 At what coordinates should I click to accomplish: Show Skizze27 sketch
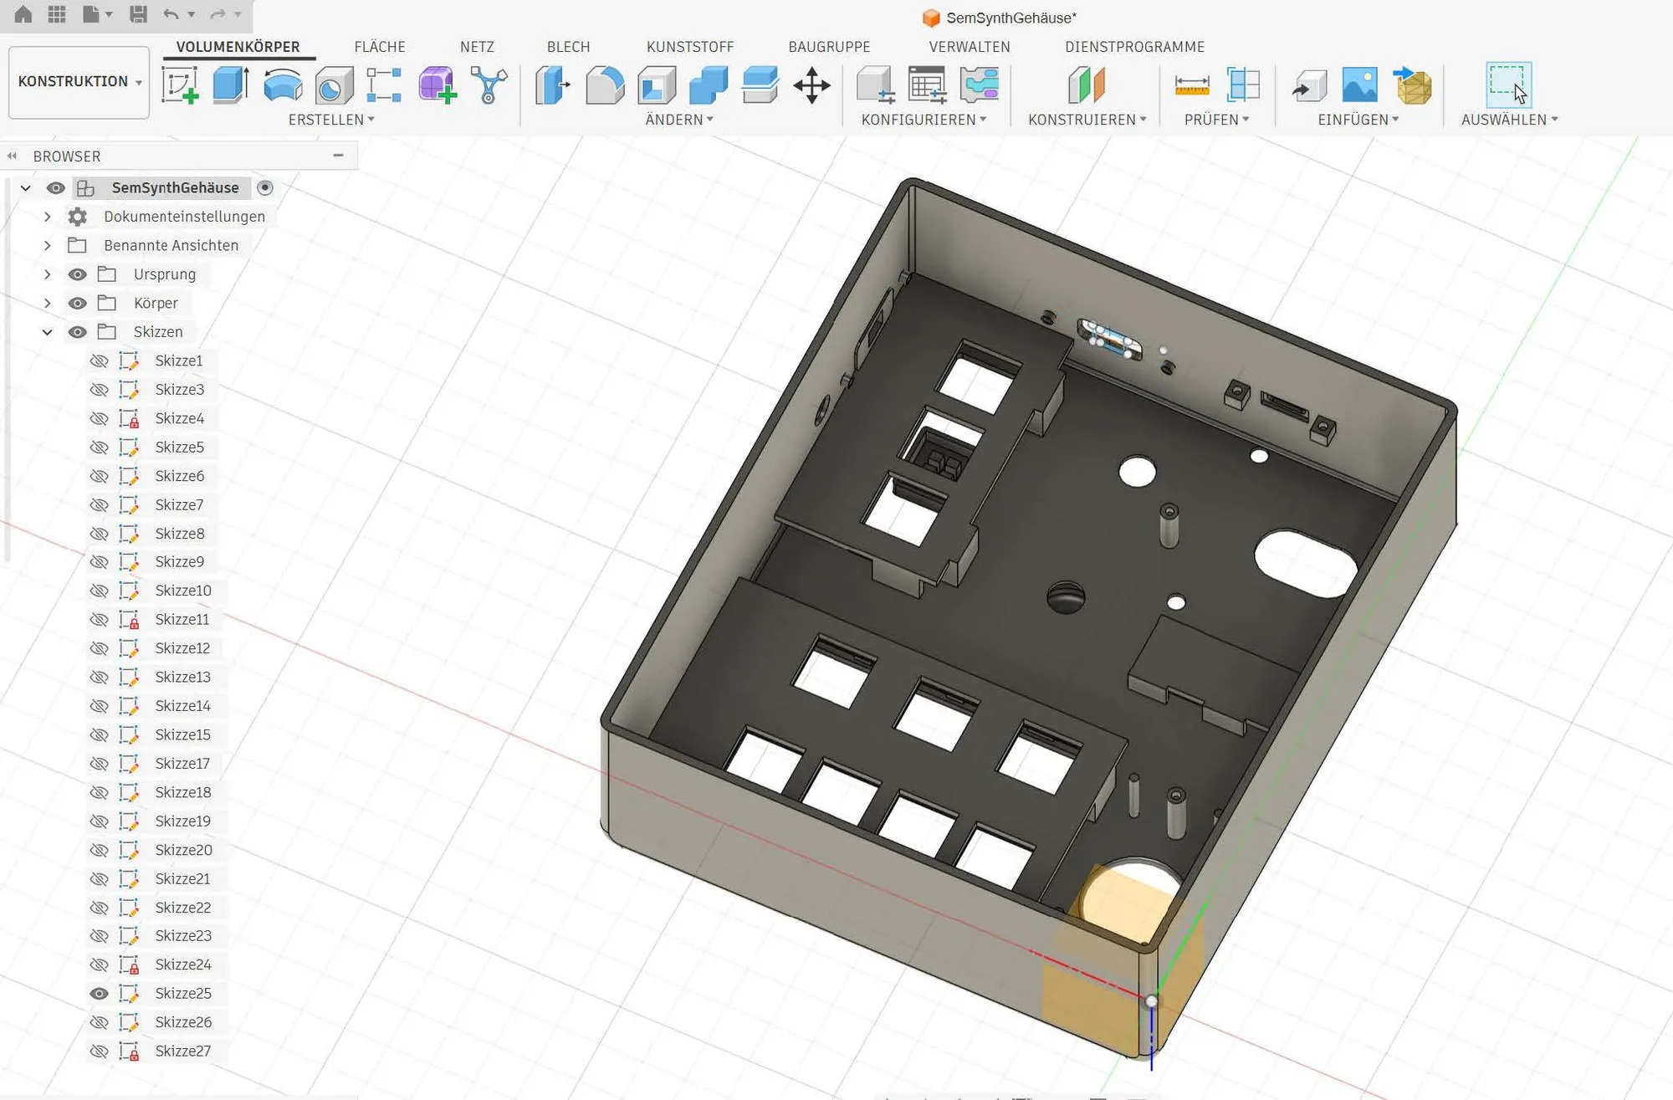(x=100, y=1051)
